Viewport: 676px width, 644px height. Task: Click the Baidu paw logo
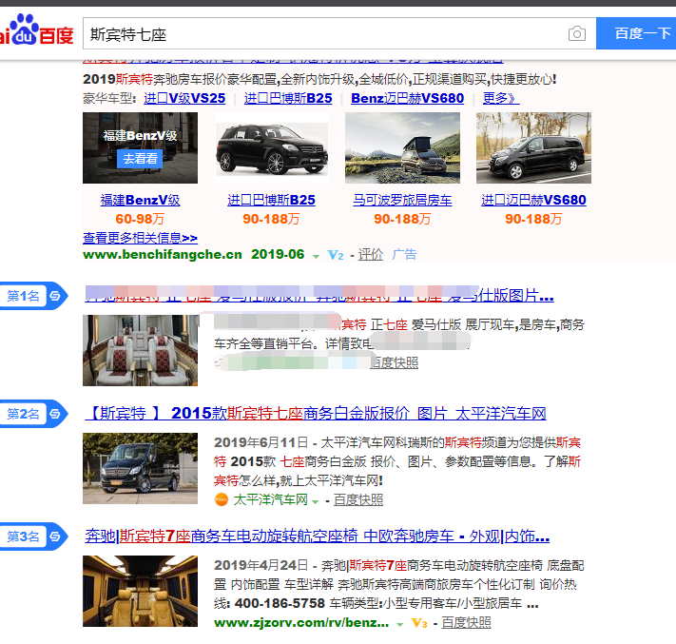tap(35, 30)
